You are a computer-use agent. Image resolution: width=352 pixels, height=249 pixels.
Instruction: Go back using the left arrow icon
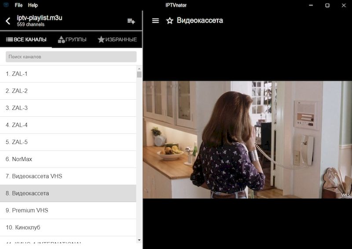pyautogui.click(x=8, y=21)
